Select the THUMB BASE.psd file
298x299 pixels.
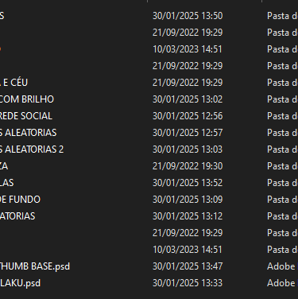click(35, 266)
